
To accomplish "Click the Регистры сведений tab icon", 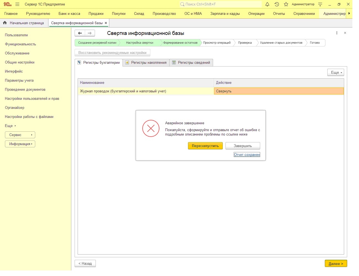I will 174,62.
